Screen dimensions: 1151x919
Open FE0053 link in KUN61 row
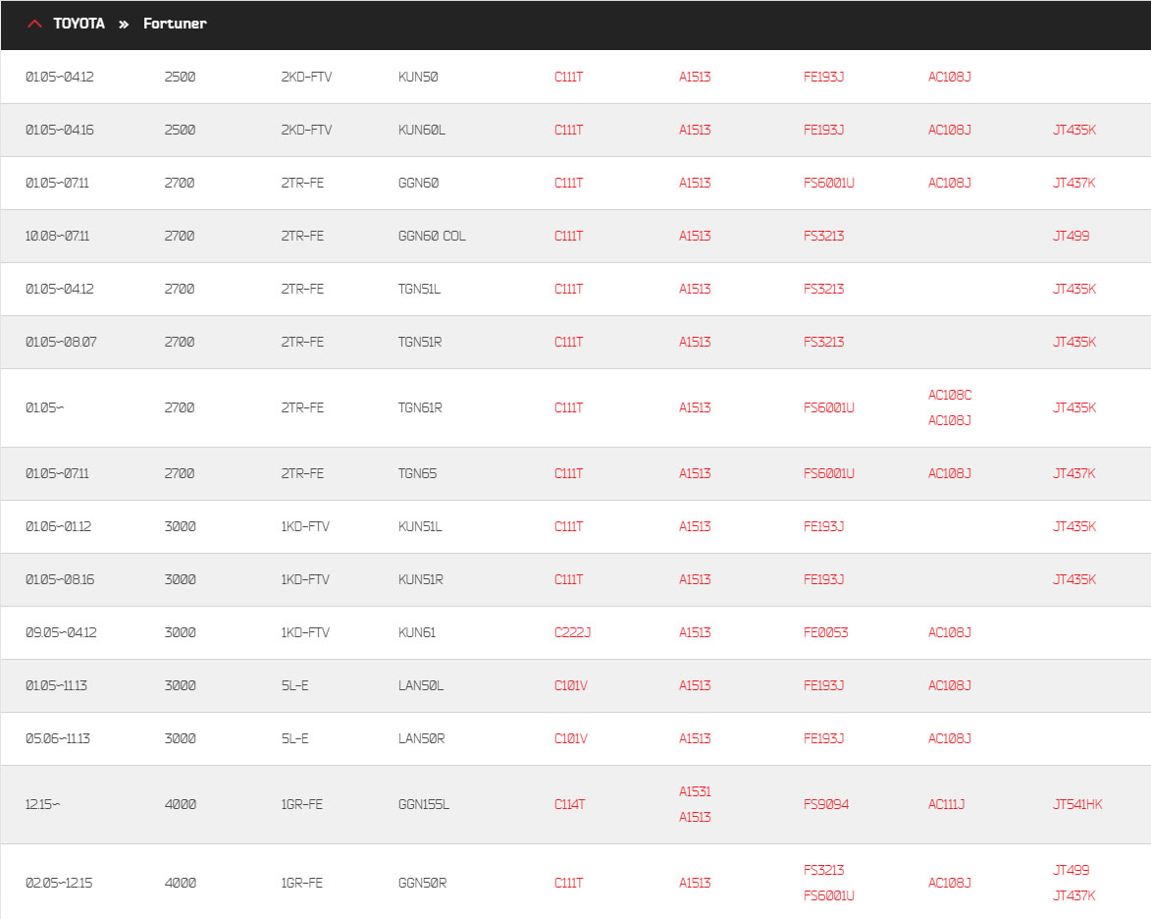tap(826, 632)
